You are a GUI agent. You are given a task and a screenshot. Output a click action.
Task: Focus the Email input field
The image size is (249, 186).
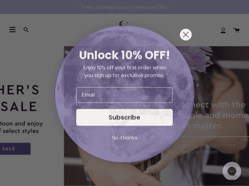(124, 95)
